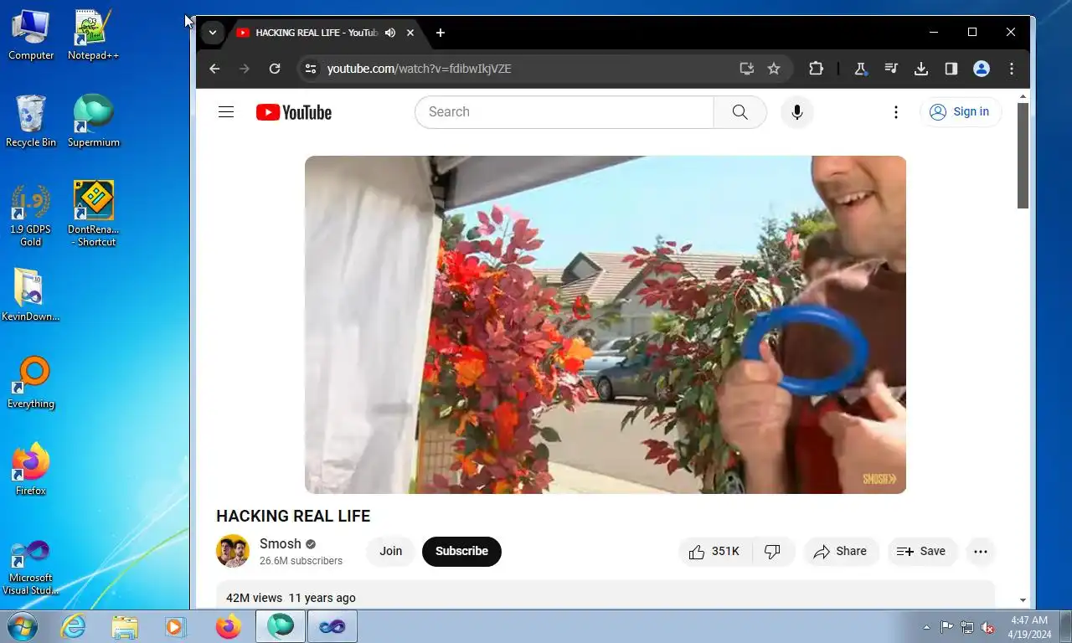Select the HACKING REAL LIFE tab
Viewport: 1072px width, 643px height.
[325, 33]
